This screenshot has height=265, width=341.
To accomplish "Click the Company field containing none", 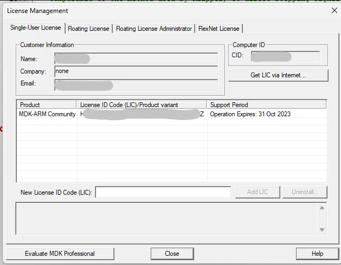I will (136, 71).
